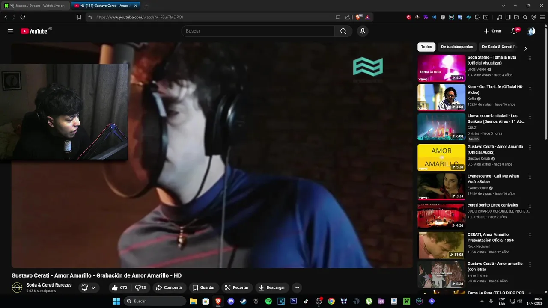Show hidden system tray icons chevron
The image size is (548, 308).
coord(482,301)
